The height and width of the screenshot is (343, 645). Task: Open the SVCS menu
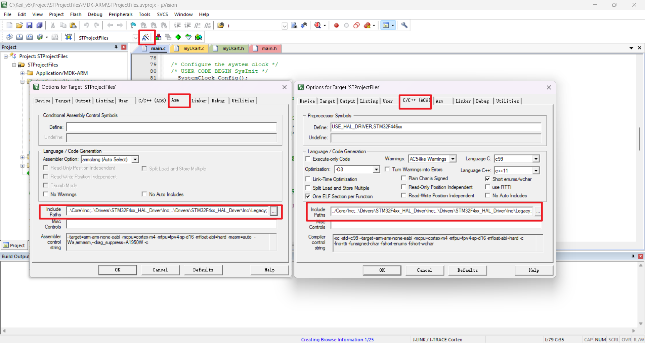(x=162, y=14)
